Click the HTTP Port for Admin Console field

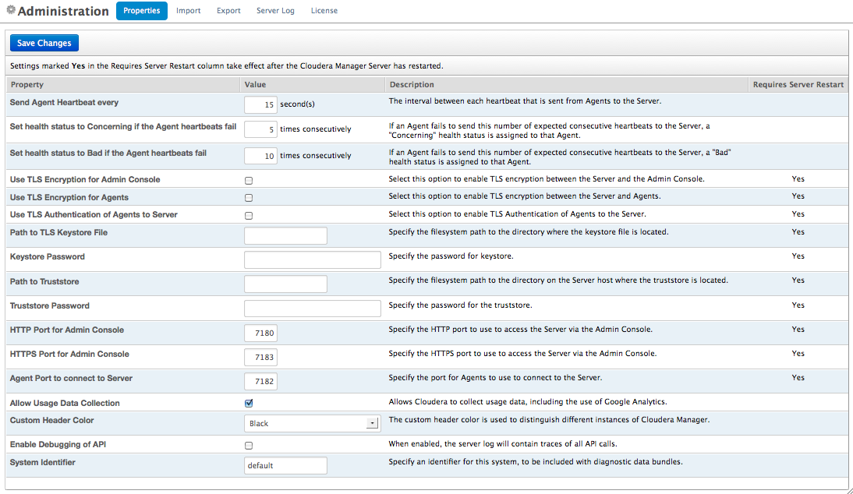[260, 333]
